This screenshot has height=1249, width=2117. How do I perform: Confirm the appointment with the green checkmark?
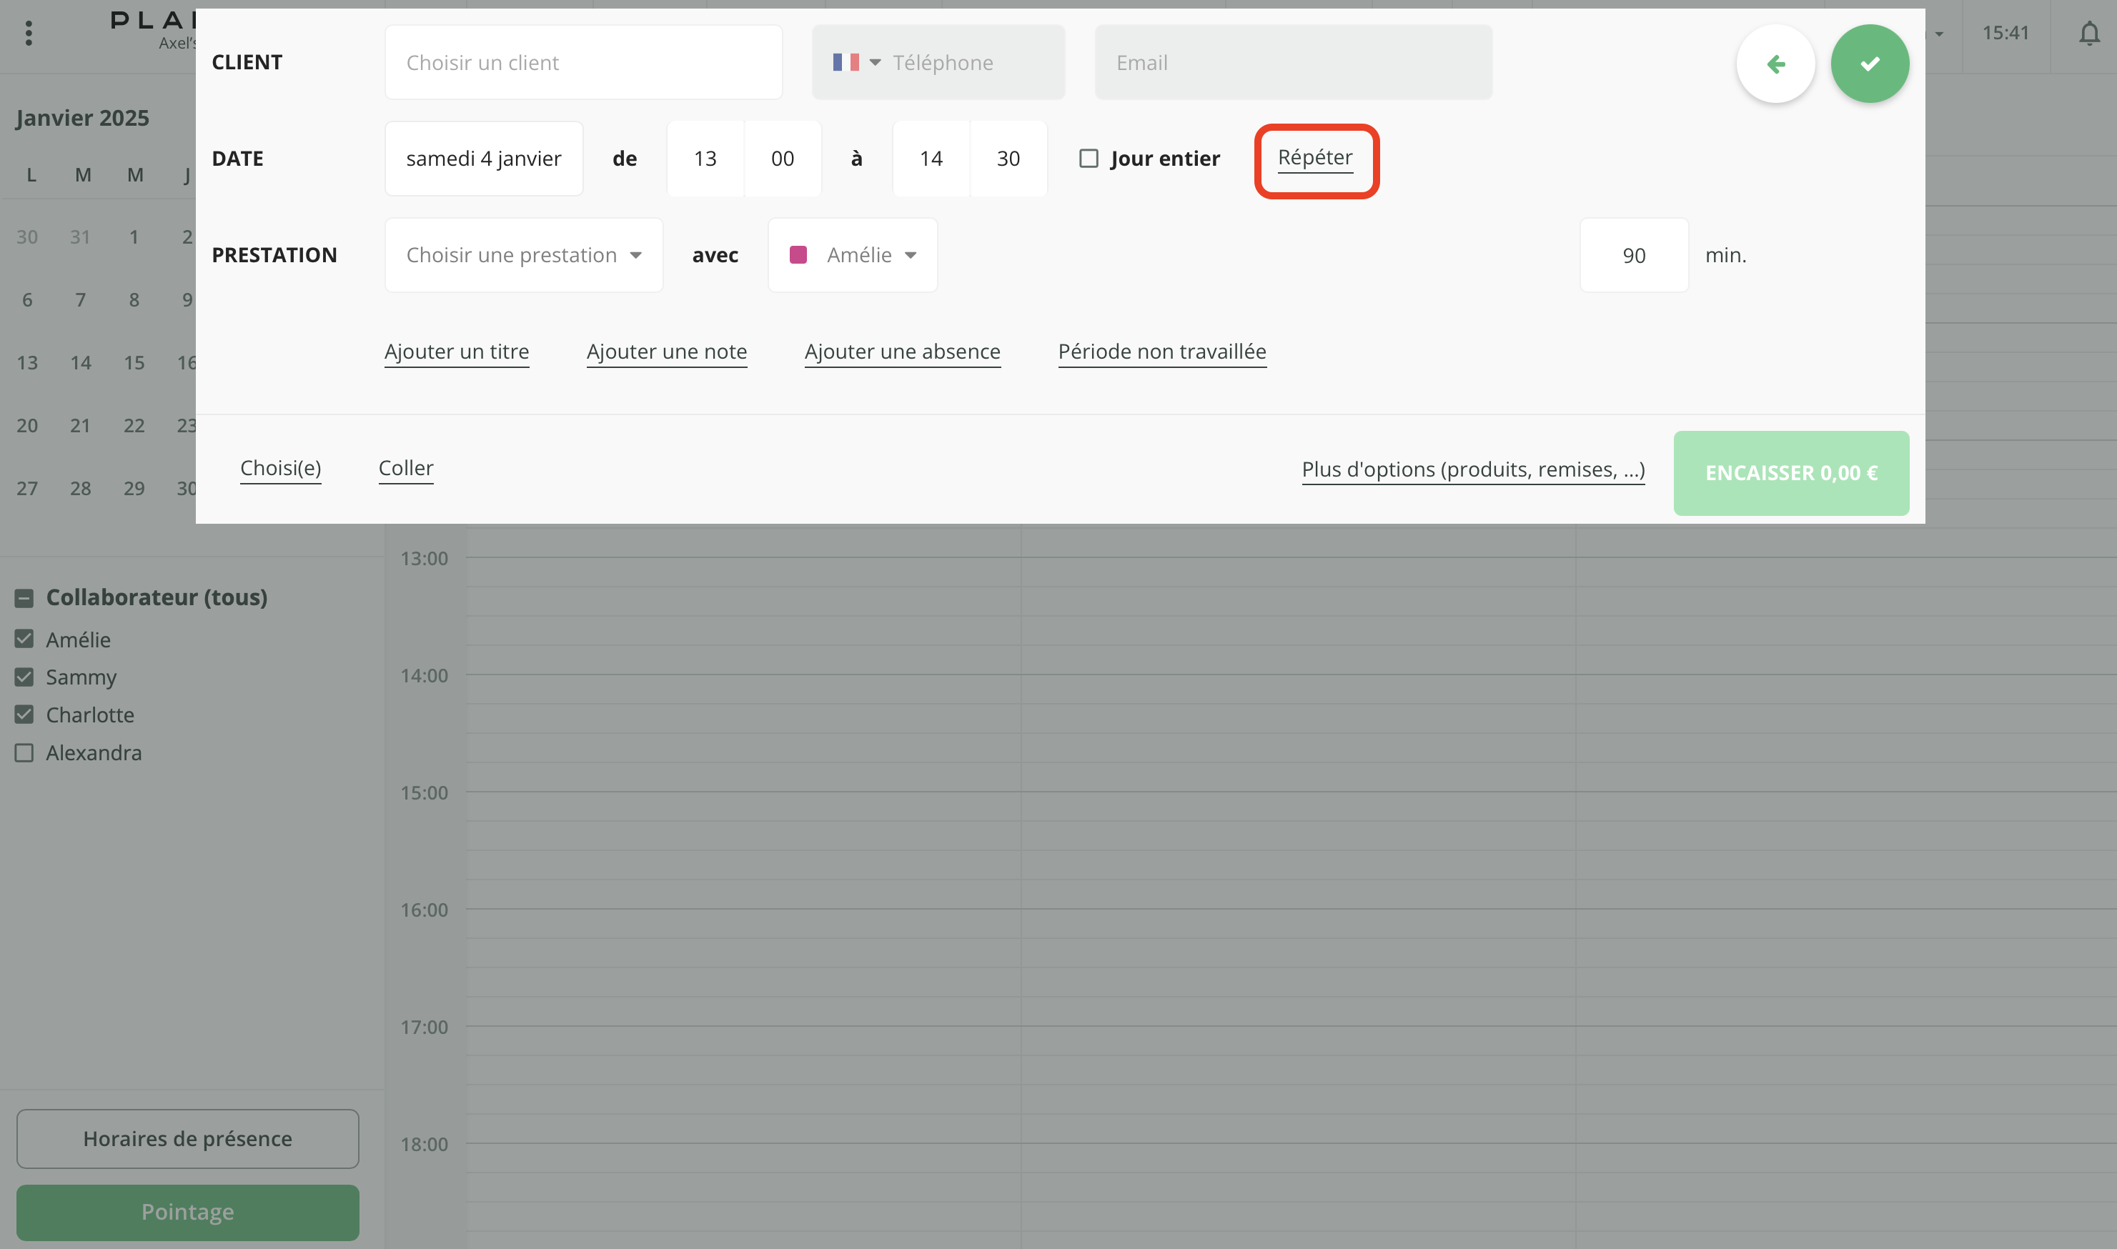point(1870,63)
